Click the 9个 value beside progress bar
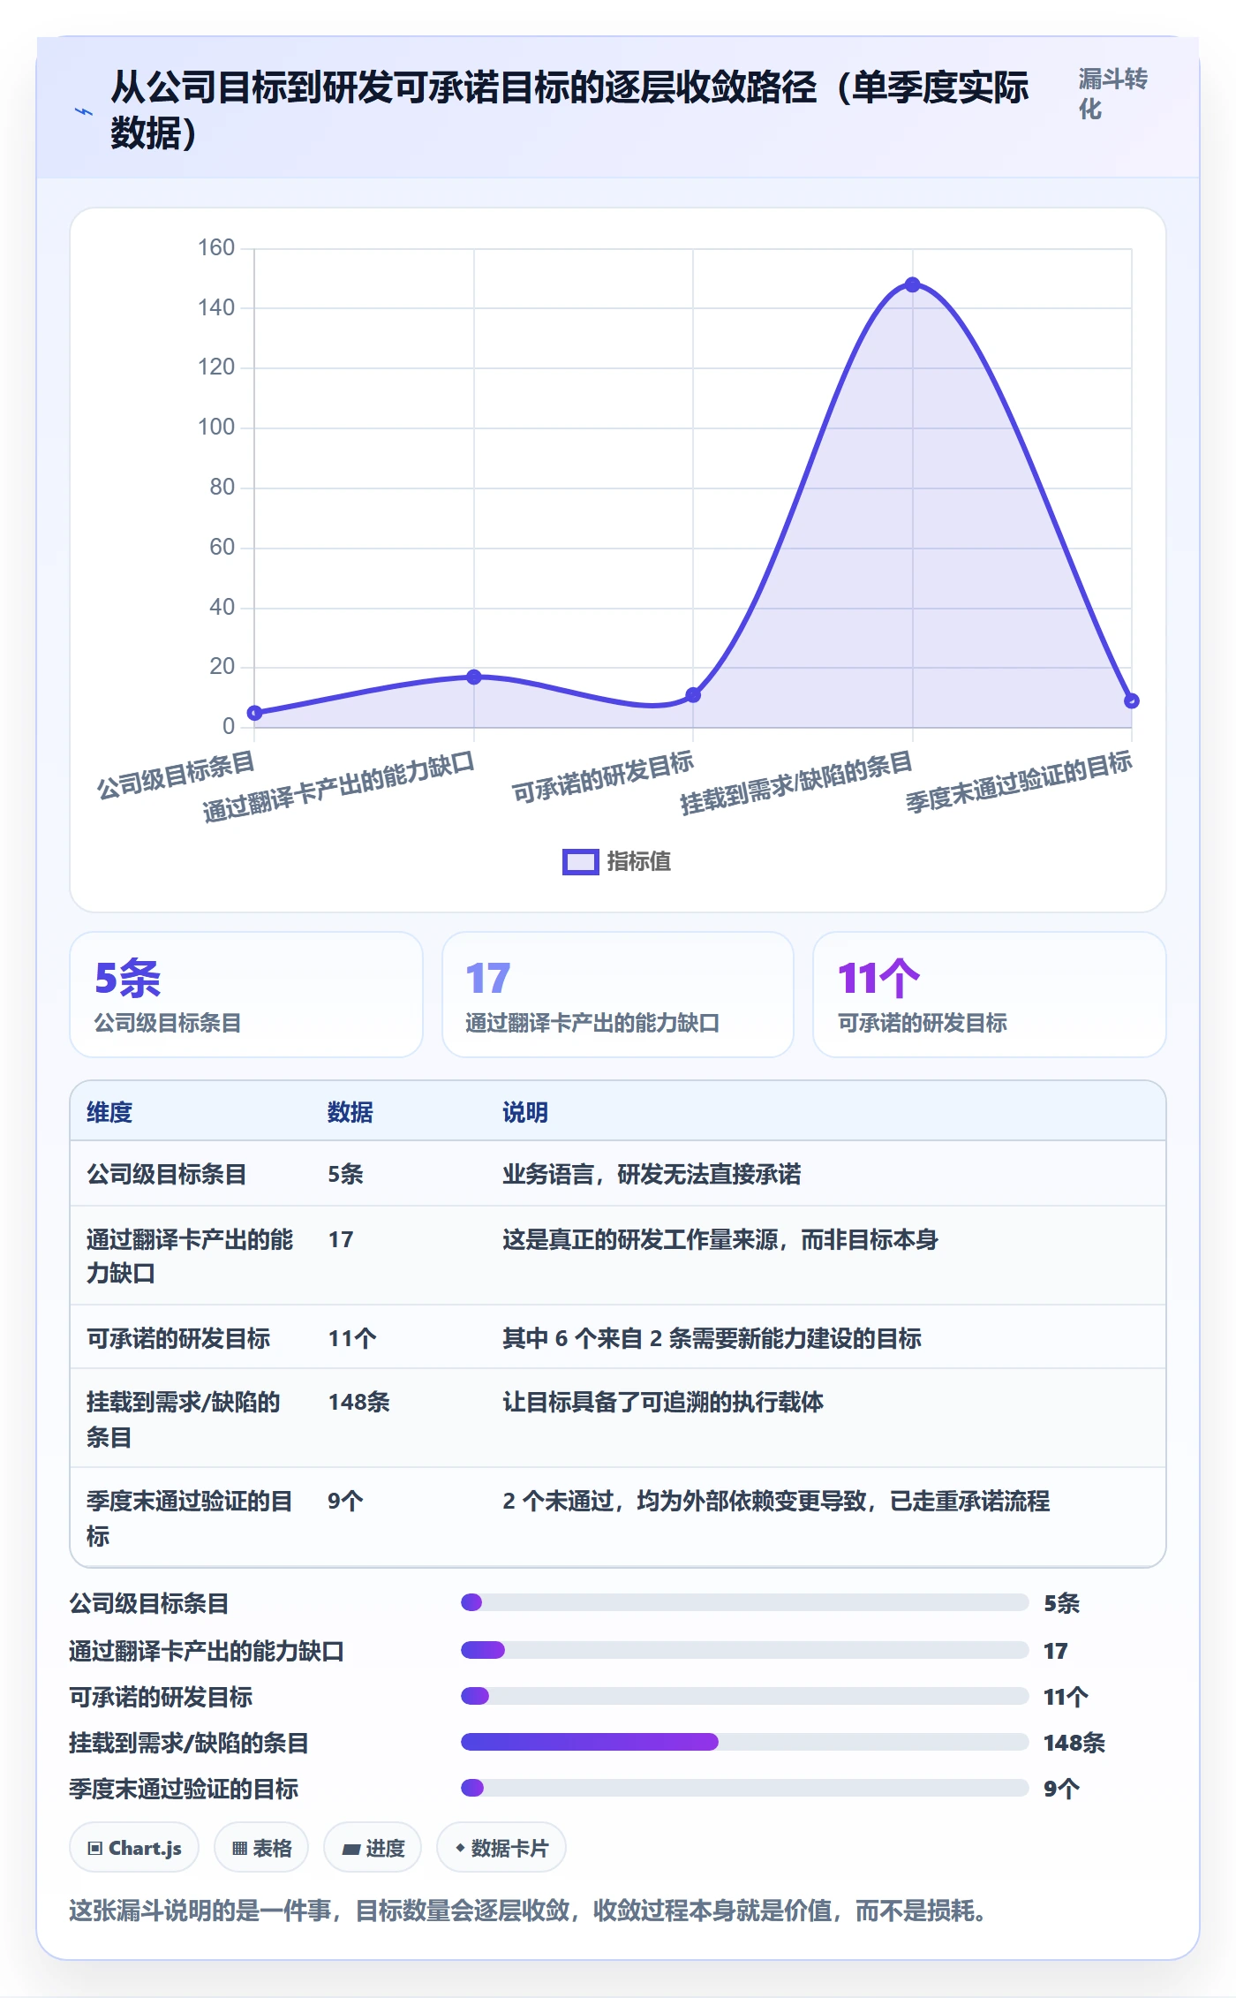Viewport: 1236px width, 1998px height. [x=1061, y=1789]
